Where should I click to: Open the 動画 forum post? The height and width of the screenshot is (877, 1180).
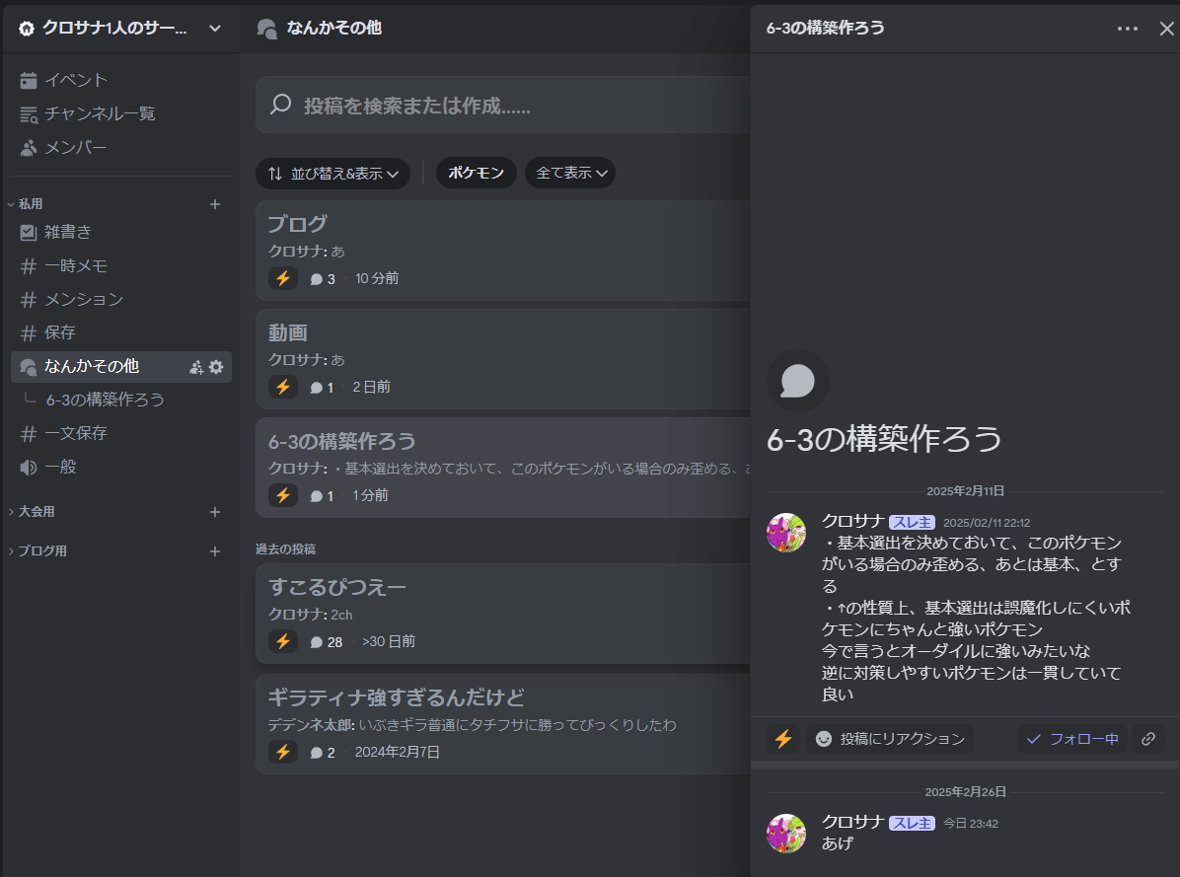(x=503, y=359)
